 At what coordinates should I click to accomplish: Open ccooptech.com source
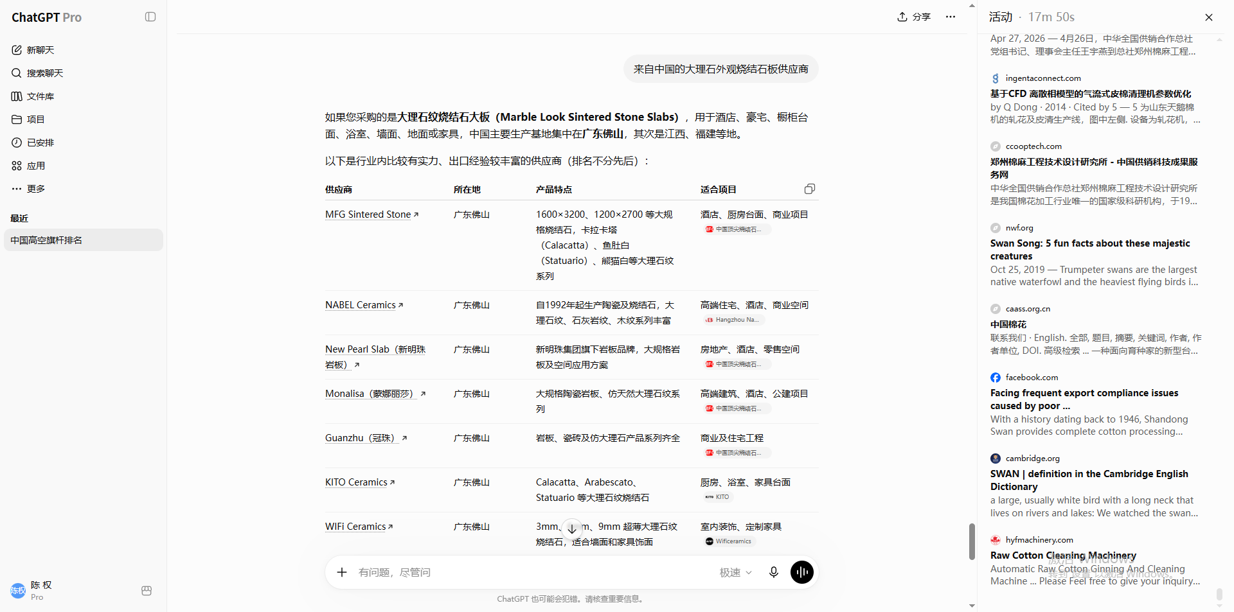click(x=1026, y=146)
